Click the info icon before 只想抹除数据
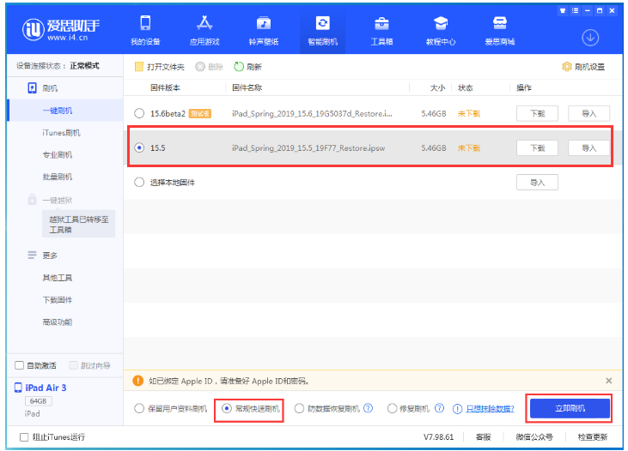 click(x=457, y=409)
